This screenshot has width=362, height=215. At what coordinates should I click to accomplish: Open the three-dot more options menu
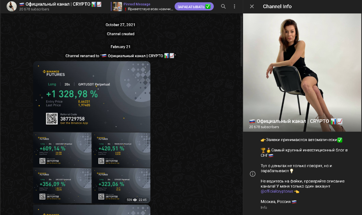coord(234,6)
